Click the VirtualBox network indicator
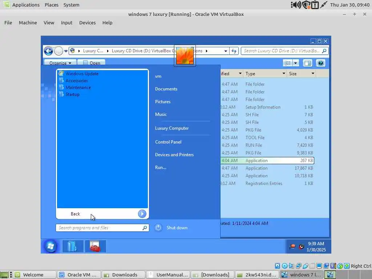Screen dimensions: 372x279 pos(299,266)
